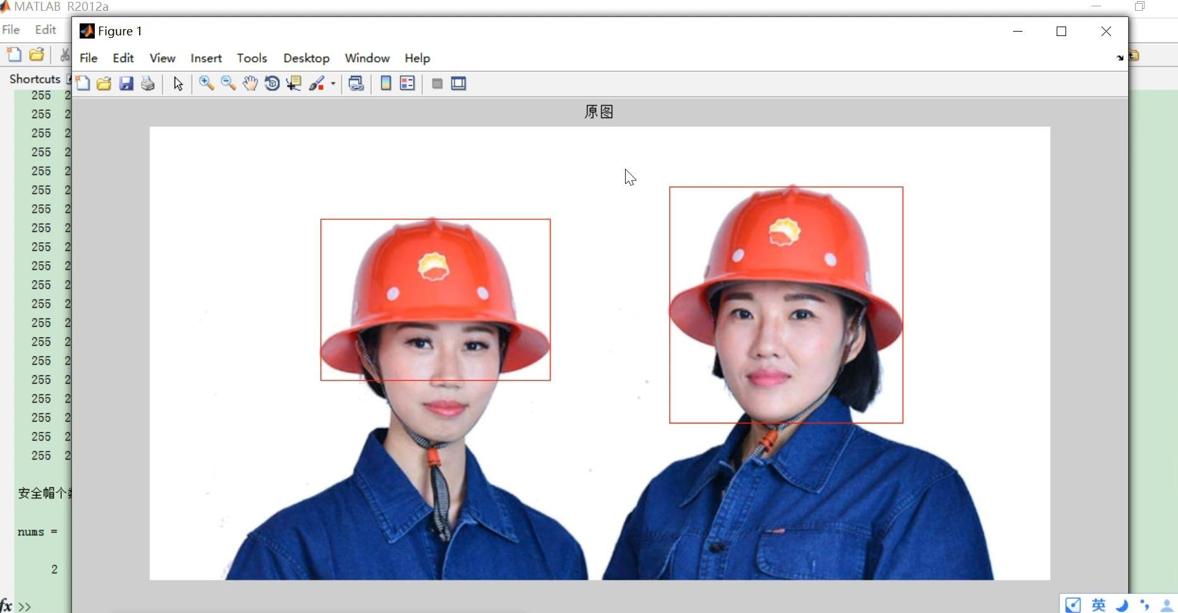Insert a colorbar using the toolbar icon

pos(386,83)
